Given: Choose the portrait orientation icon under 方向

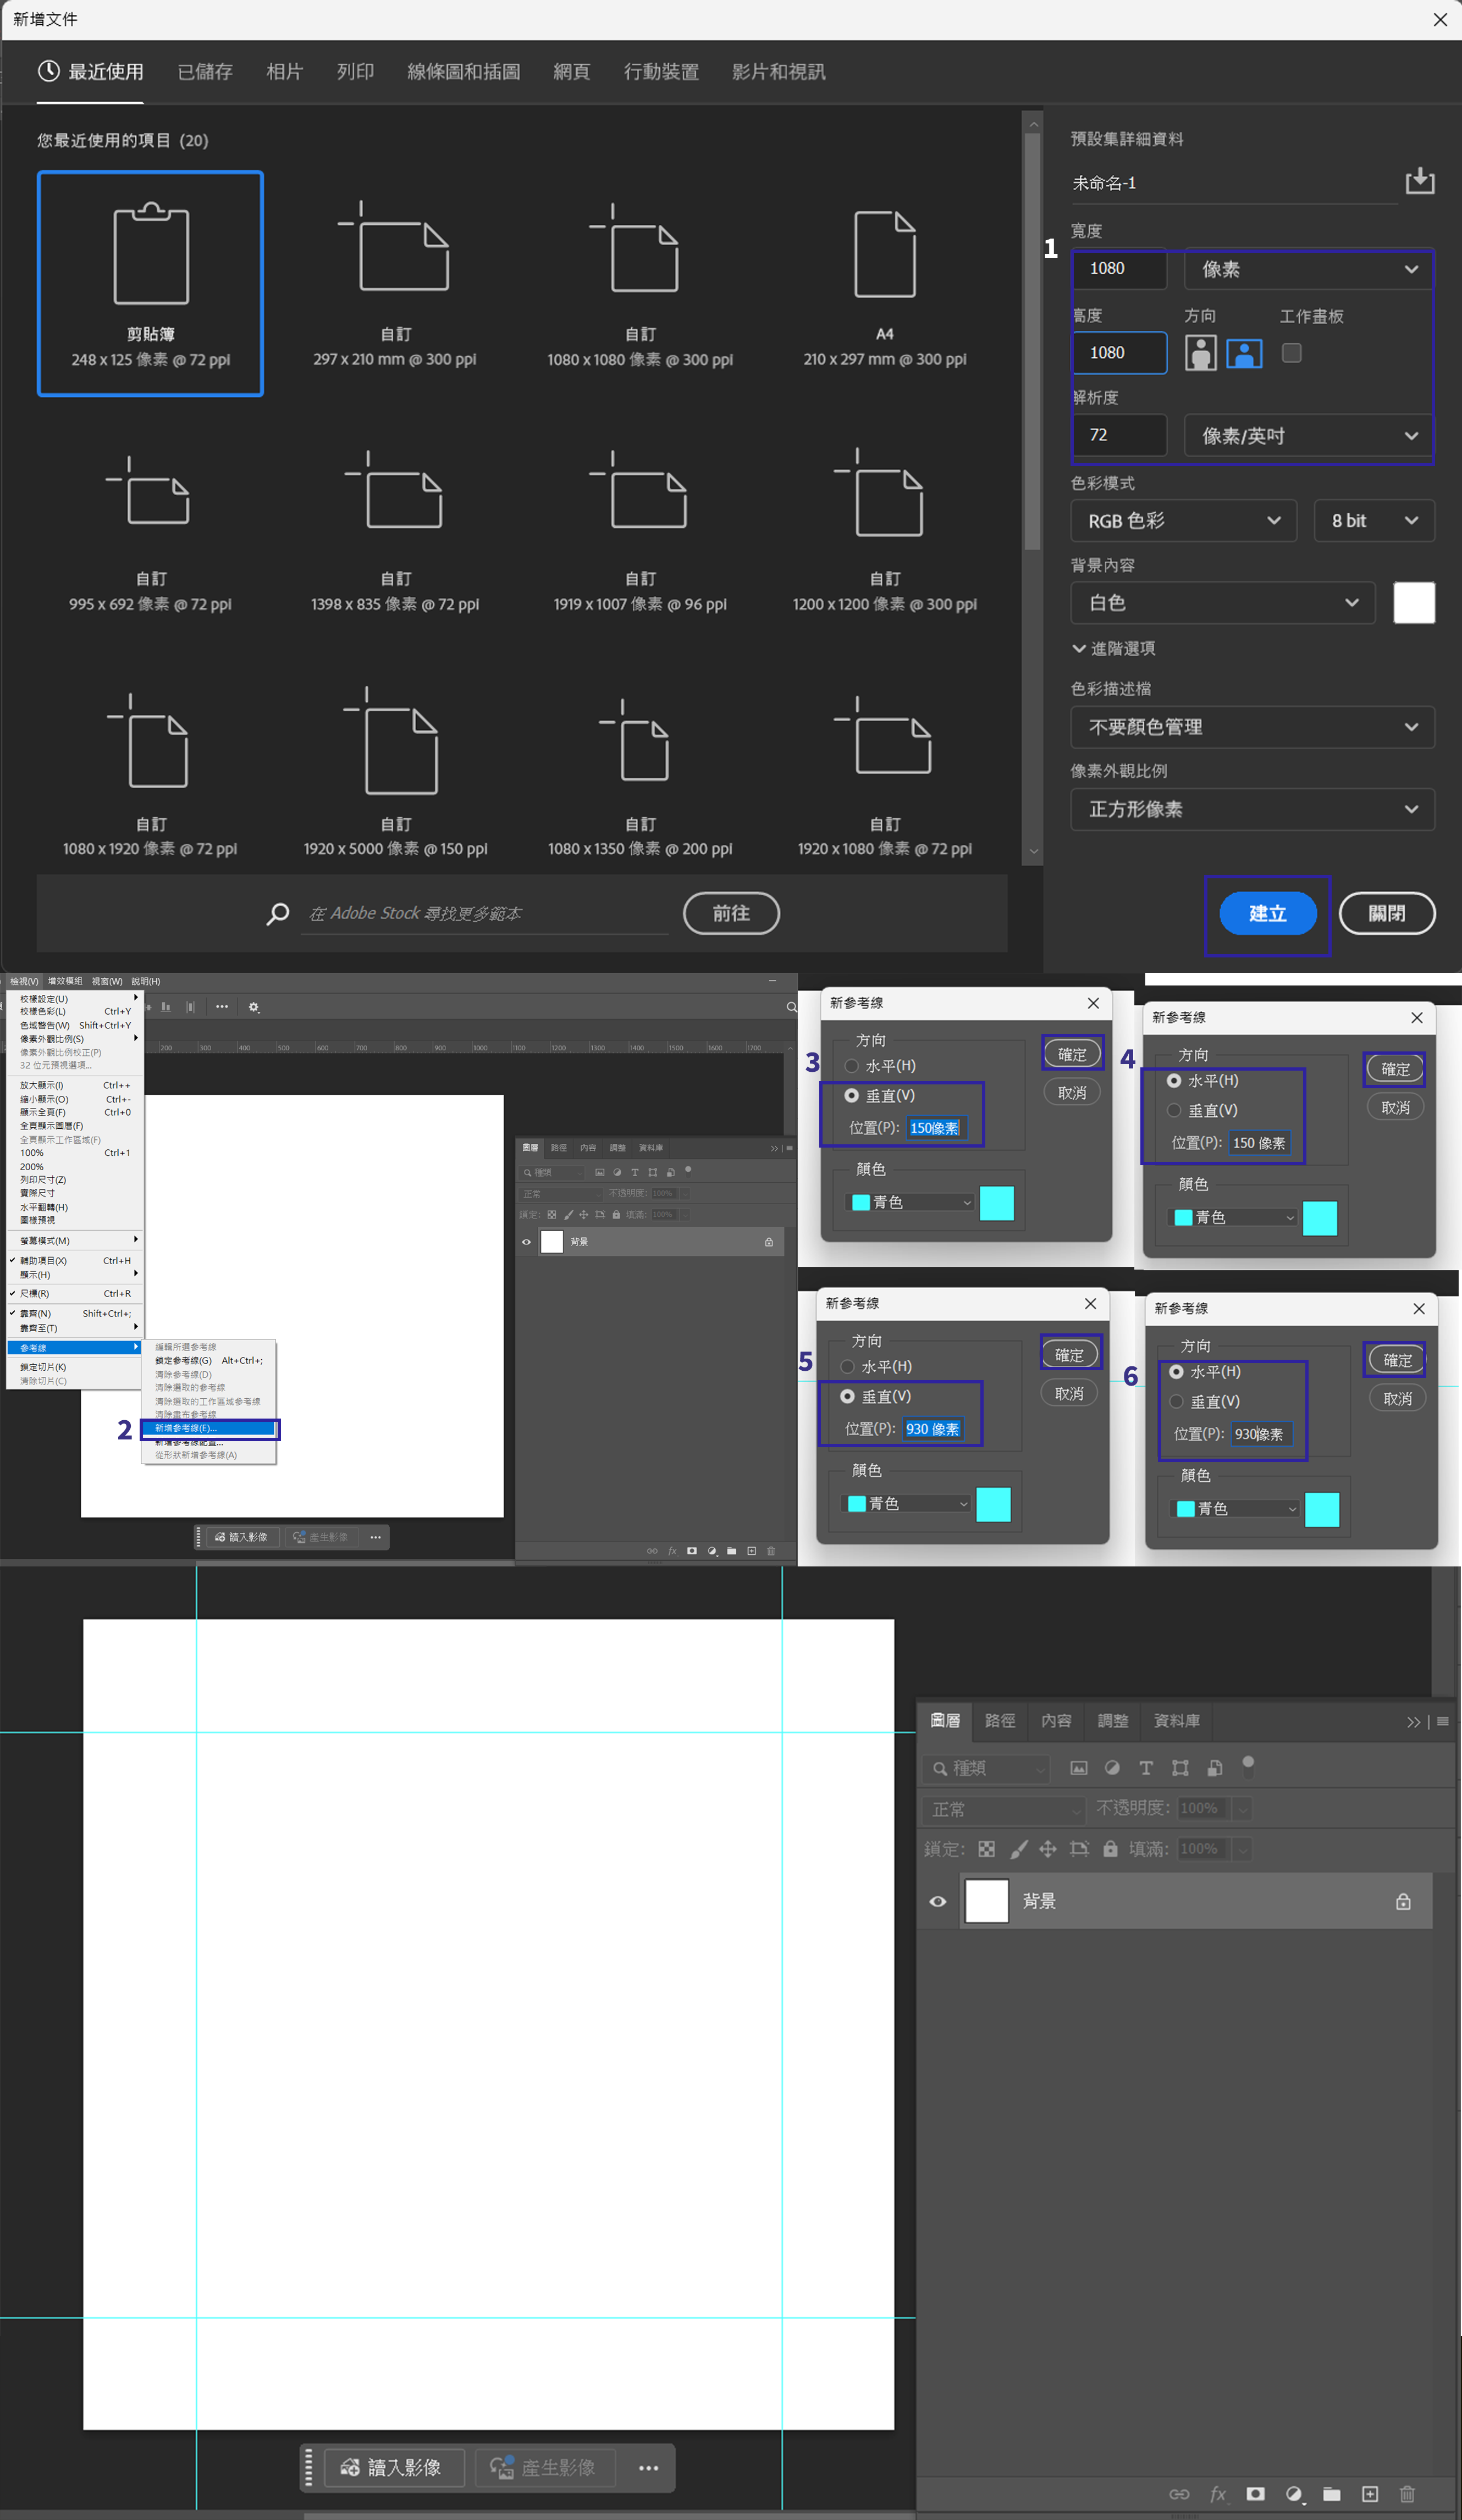Looking at the screenshot, I should click(1200, 353).
